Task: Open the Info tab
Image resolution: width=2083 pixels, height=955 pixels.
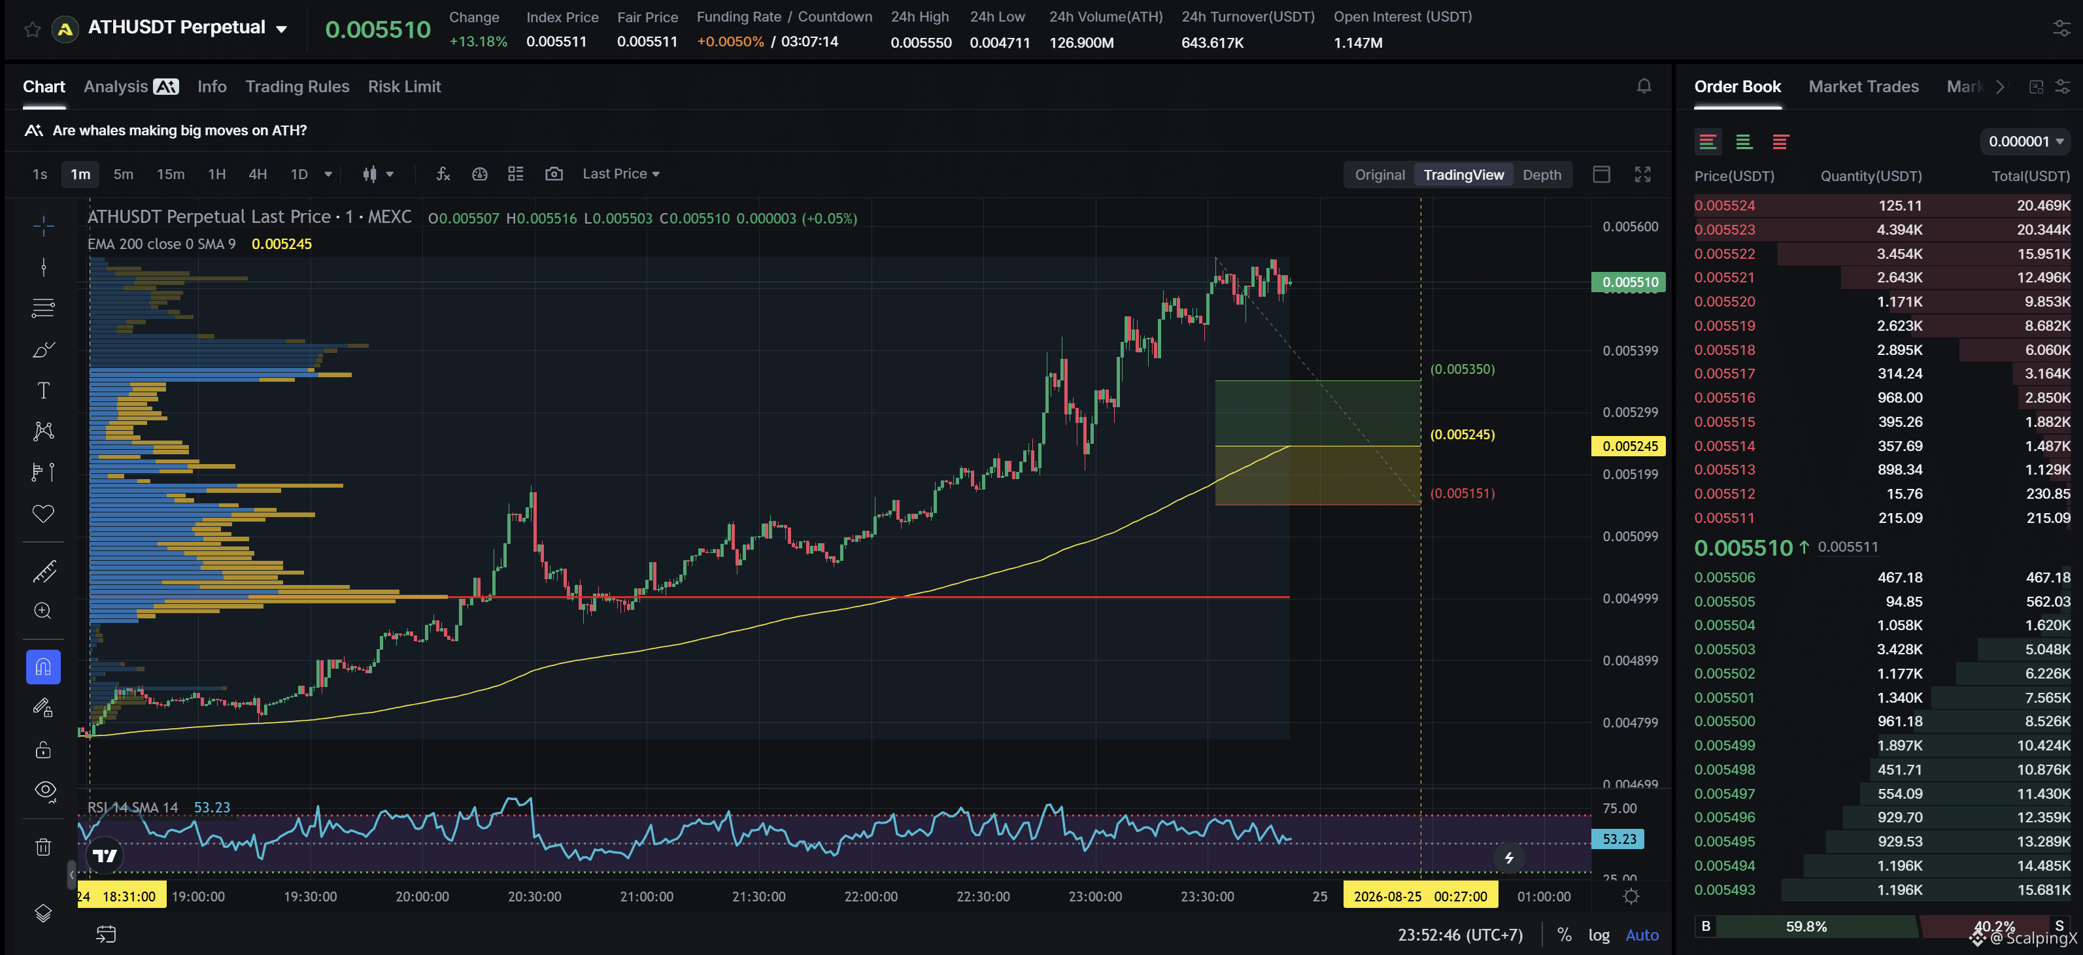Action: pyautogui.click(x=212, y=86)
